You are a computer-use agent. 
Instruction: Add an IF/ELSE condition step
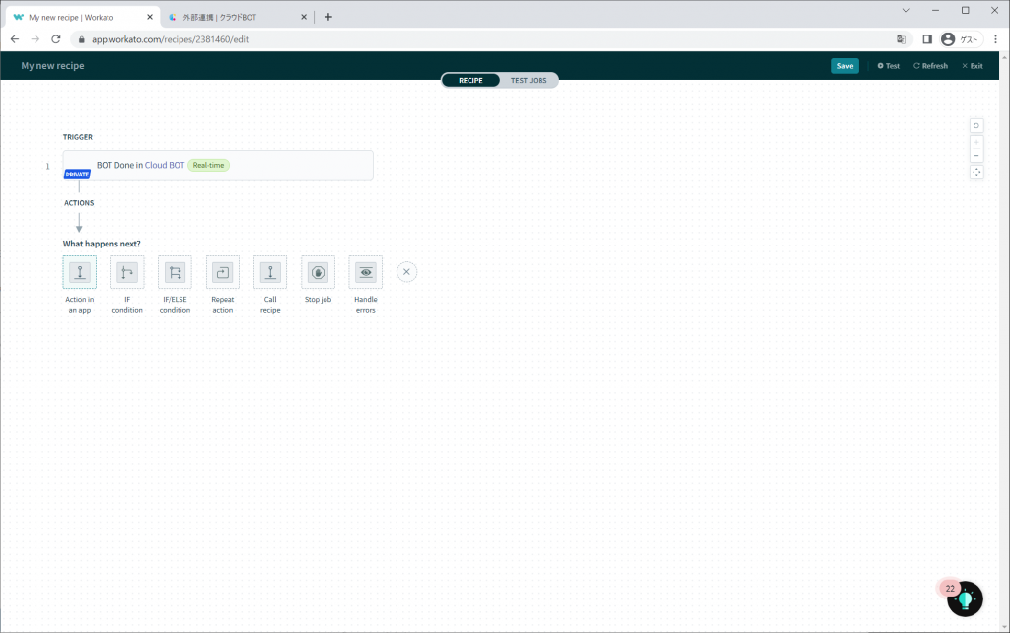pyautogui.click(x=175, y=272)
